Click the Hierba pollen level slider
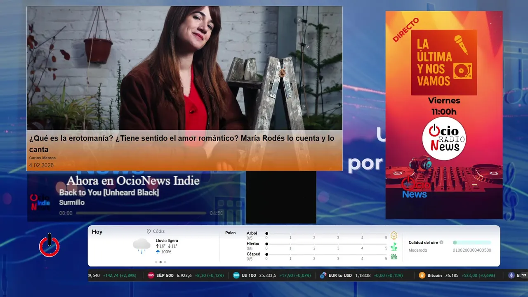 (x=326, y=244)
